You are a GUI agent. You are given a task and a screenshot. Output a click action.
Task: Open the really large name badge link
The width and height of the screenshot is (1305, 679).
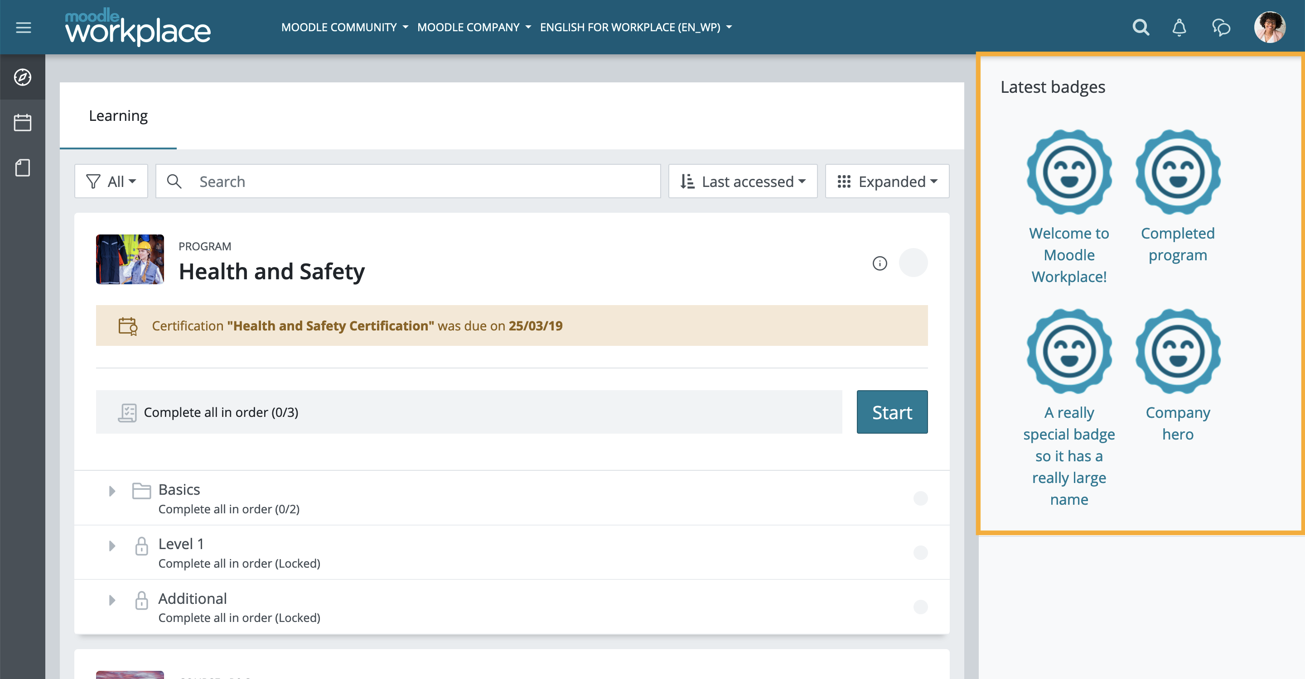1069,456
